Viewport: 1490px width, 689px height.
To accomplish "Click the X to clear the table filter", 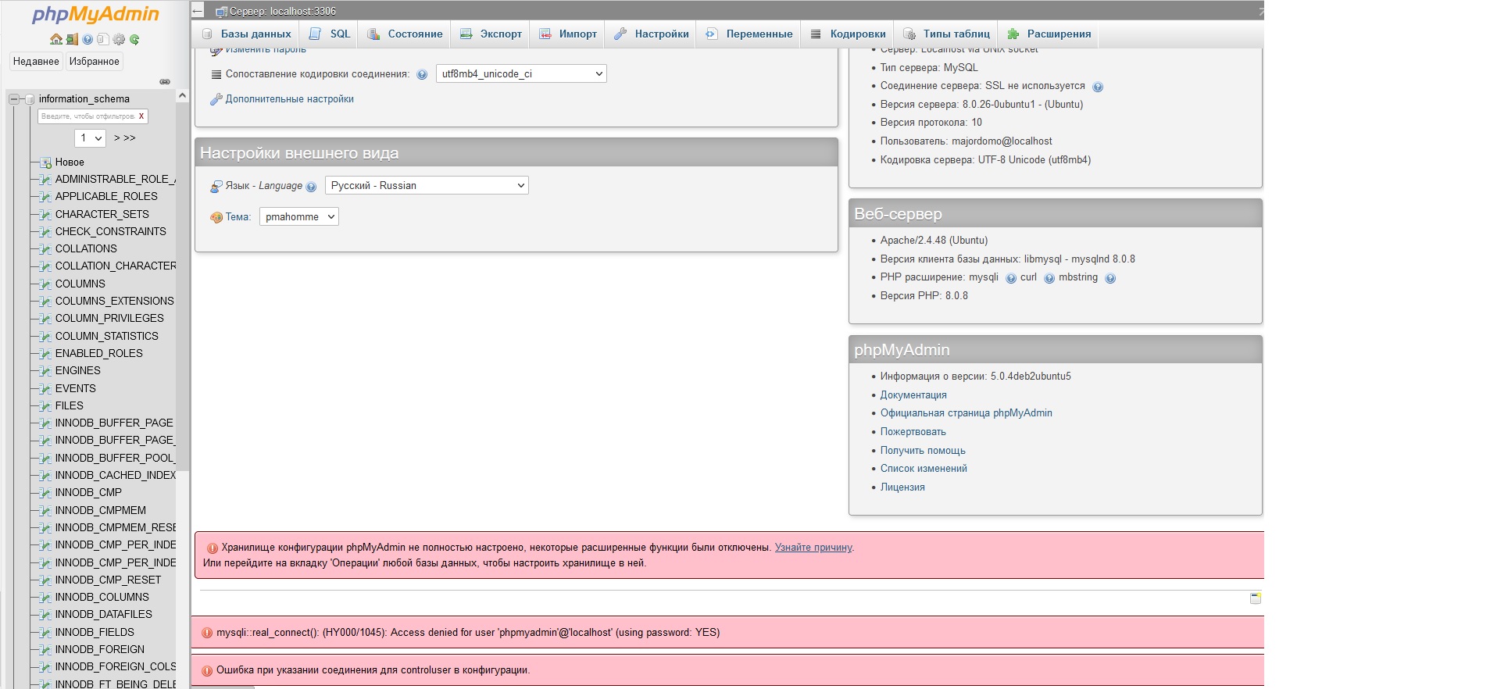I will pyautogui.click(x=141, y=116).
